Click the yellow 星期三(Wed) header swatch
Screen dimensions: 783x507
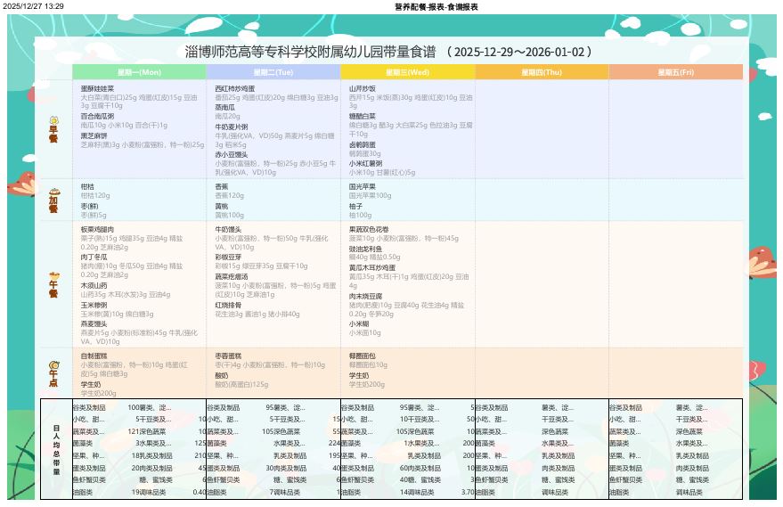click(407, 71)
